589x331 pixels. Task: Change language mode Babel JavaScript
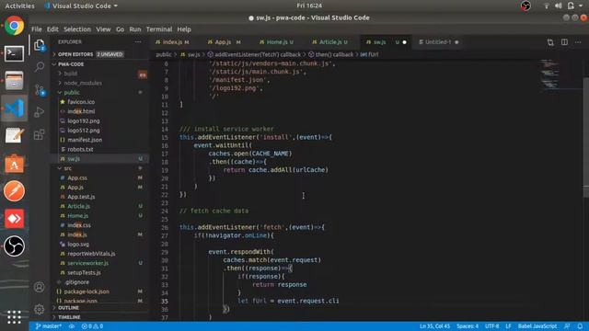click(x=537, y=326)
